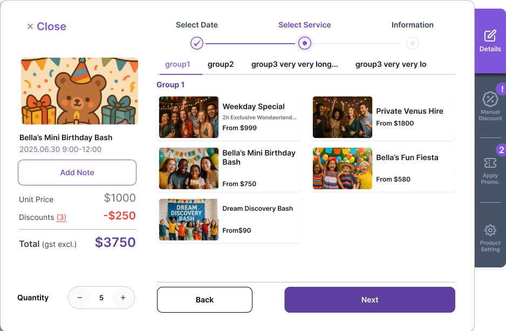Select the Select Service step circle
506x331 pixels.
[x=305, y=43]
